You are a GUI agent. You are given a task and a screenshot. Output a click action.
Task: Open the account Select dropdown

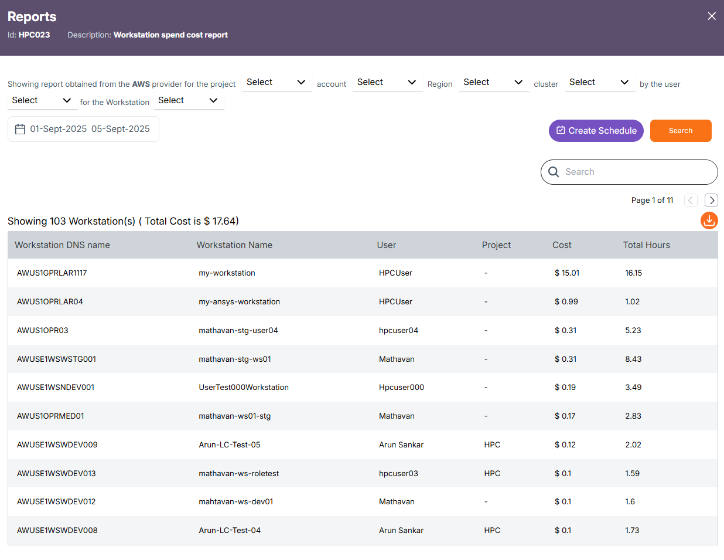[x=387, y=82]
